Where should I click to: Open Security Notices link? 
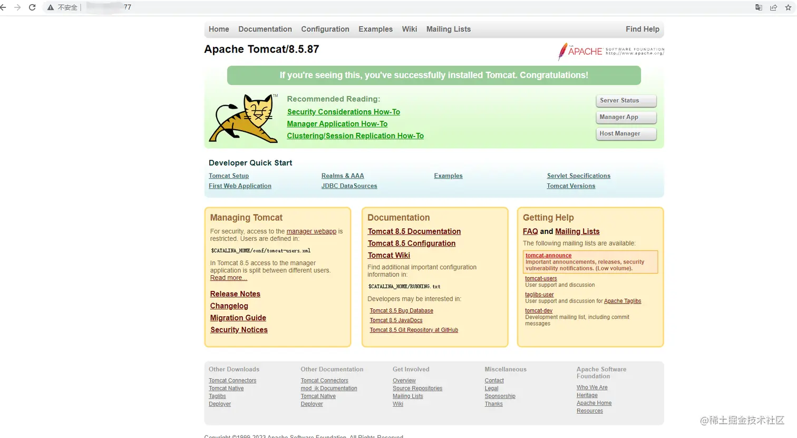239,329
